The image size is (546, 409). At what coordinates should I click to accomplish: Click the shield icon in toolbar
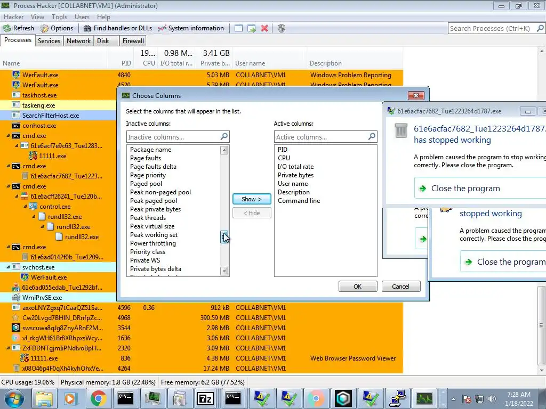click(282, 28)
